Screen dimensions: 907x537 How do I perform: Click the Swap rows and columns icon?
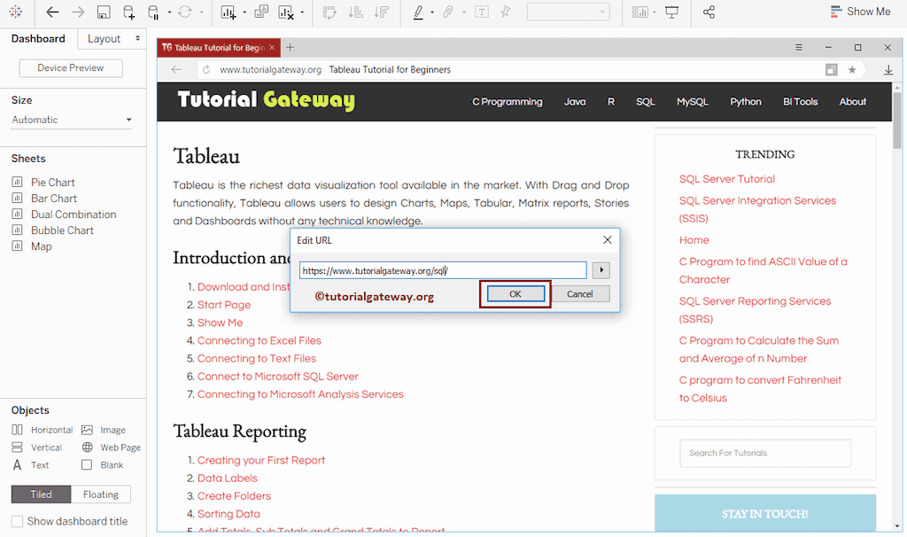point(329,12)
